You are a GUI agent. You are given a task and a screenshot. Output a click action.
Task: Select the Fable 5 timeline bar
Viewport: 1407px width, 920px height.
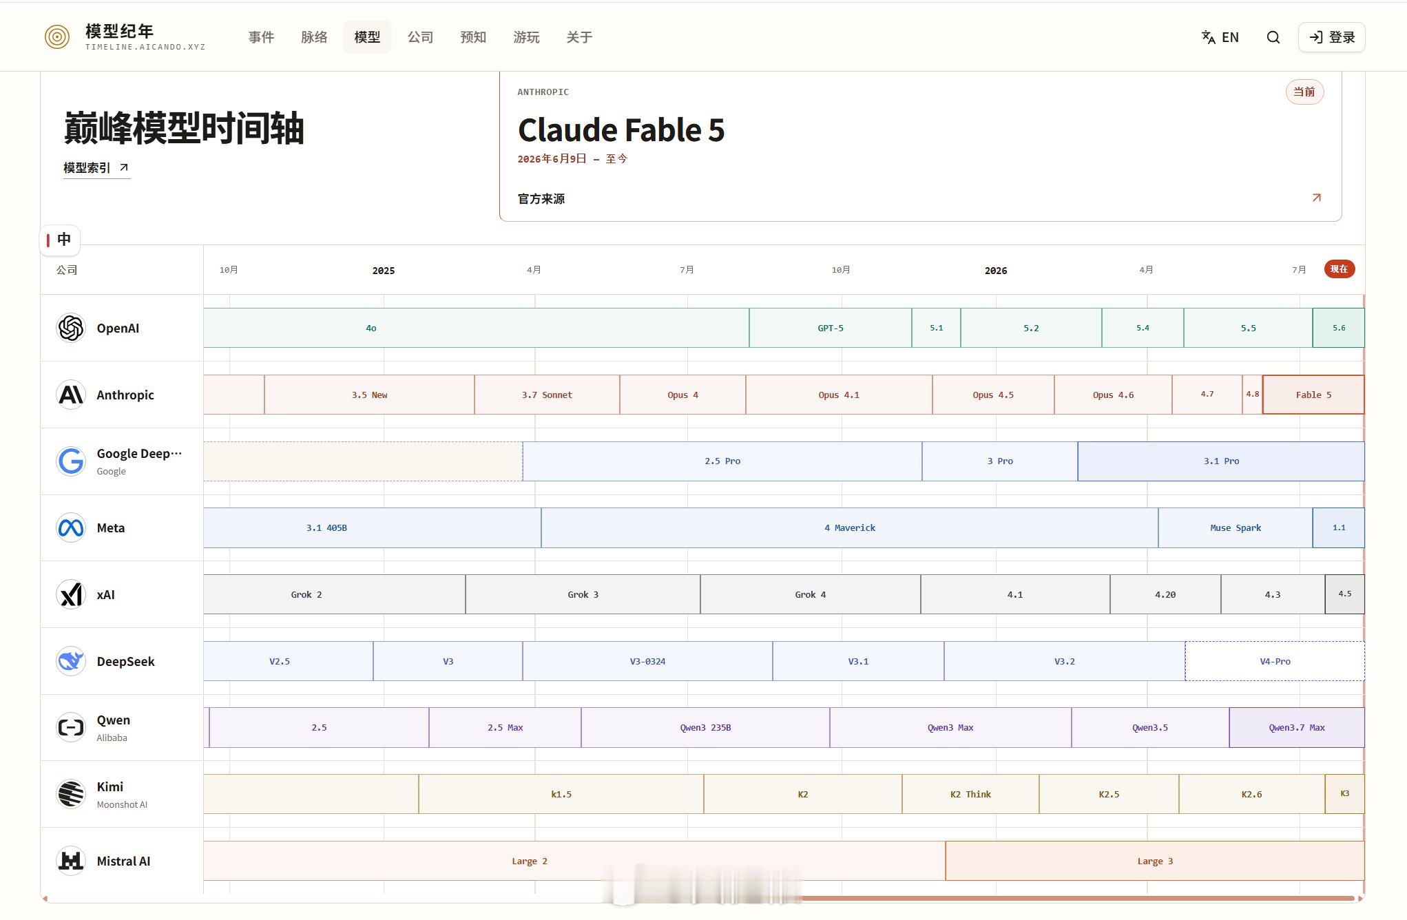[x=1313, y=395]
